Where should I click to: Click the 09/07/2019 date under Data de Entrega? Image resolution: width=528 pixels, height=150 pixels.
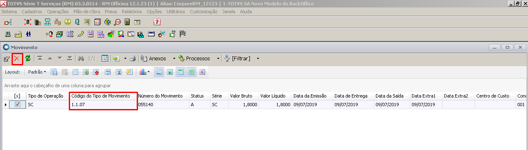353,105
